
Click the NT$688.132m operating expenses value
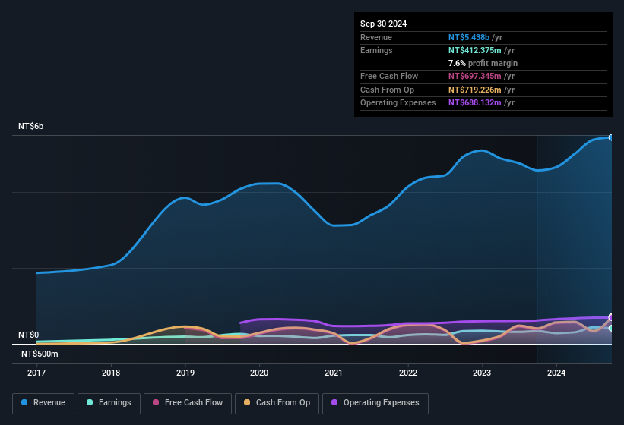click(x=475, y=103)
